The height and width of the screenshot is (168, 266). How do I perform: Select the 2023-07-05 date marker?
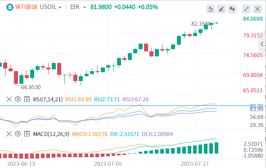coord(108,164)
